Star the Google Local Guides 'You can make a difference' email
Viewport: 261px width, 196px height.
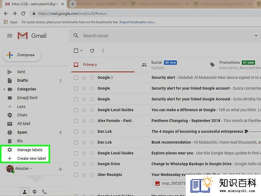84,110
